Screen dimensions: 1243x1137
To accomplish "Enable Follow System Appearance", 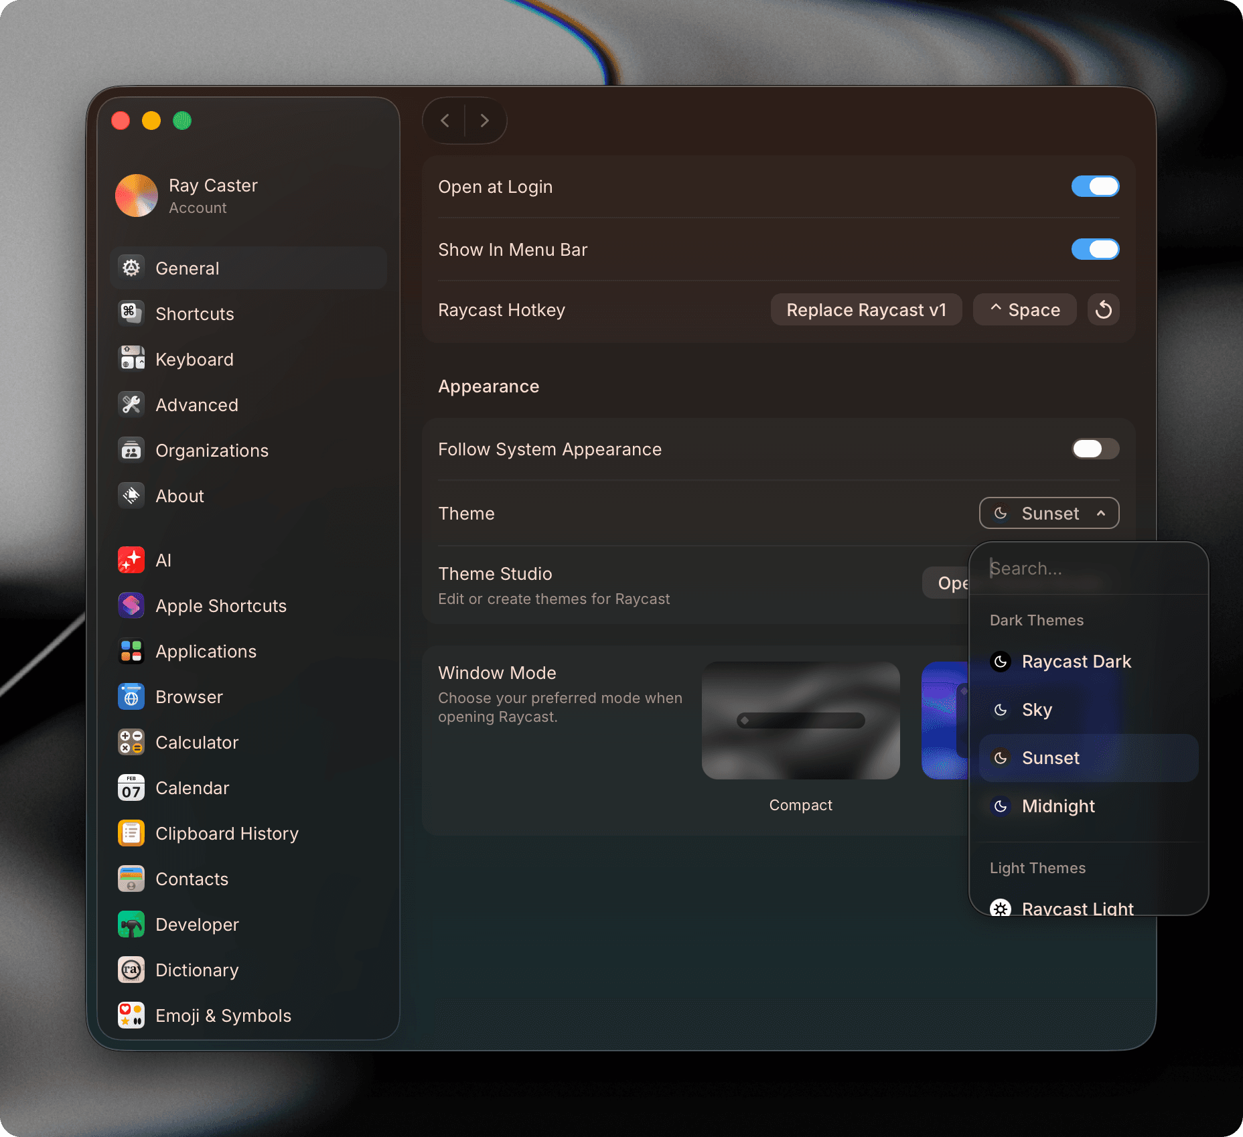I will 1095,449.
